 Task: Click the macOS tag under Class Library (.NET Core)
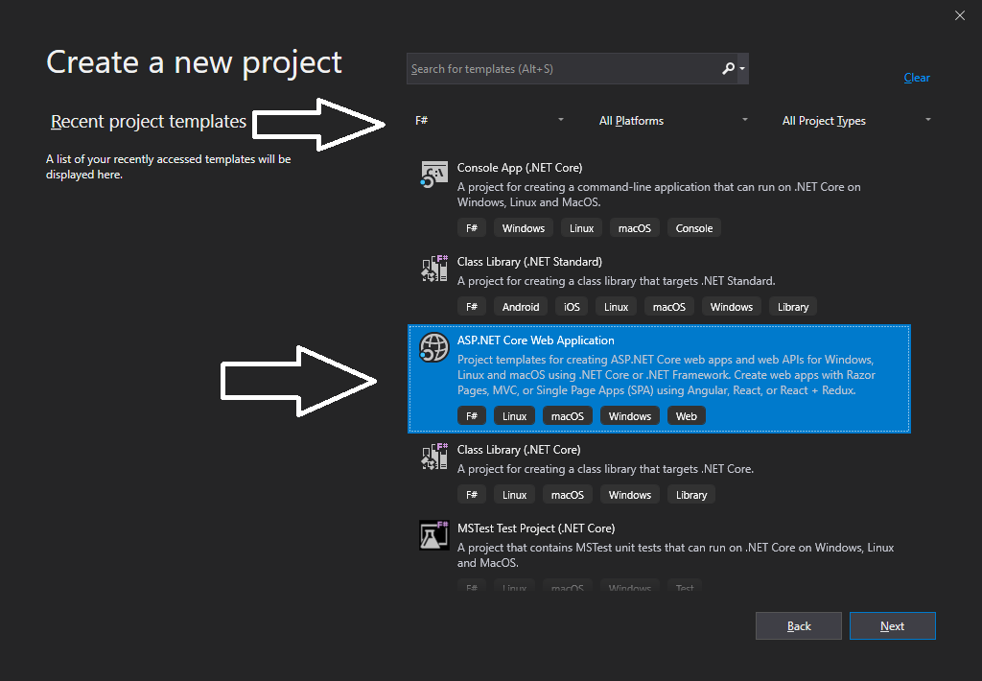[x=568, y=495]
